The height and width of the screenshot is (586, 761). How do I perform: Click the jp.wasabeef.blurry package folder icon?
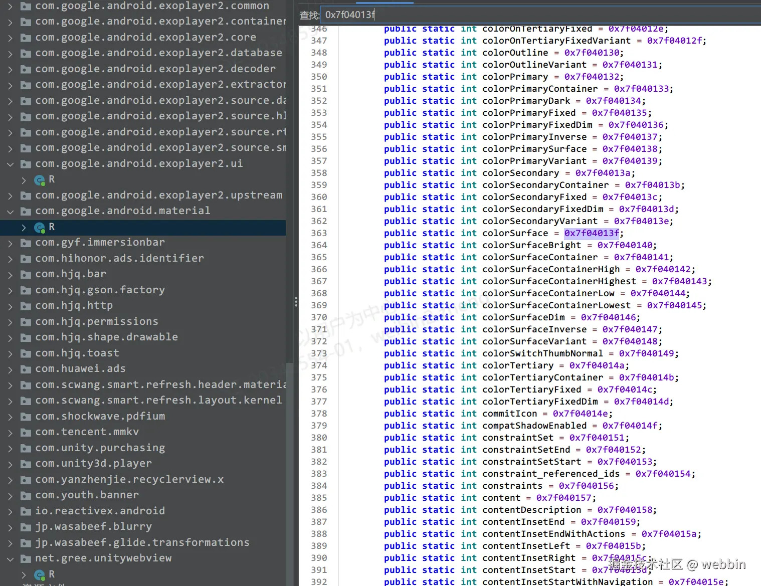point(26,527)
